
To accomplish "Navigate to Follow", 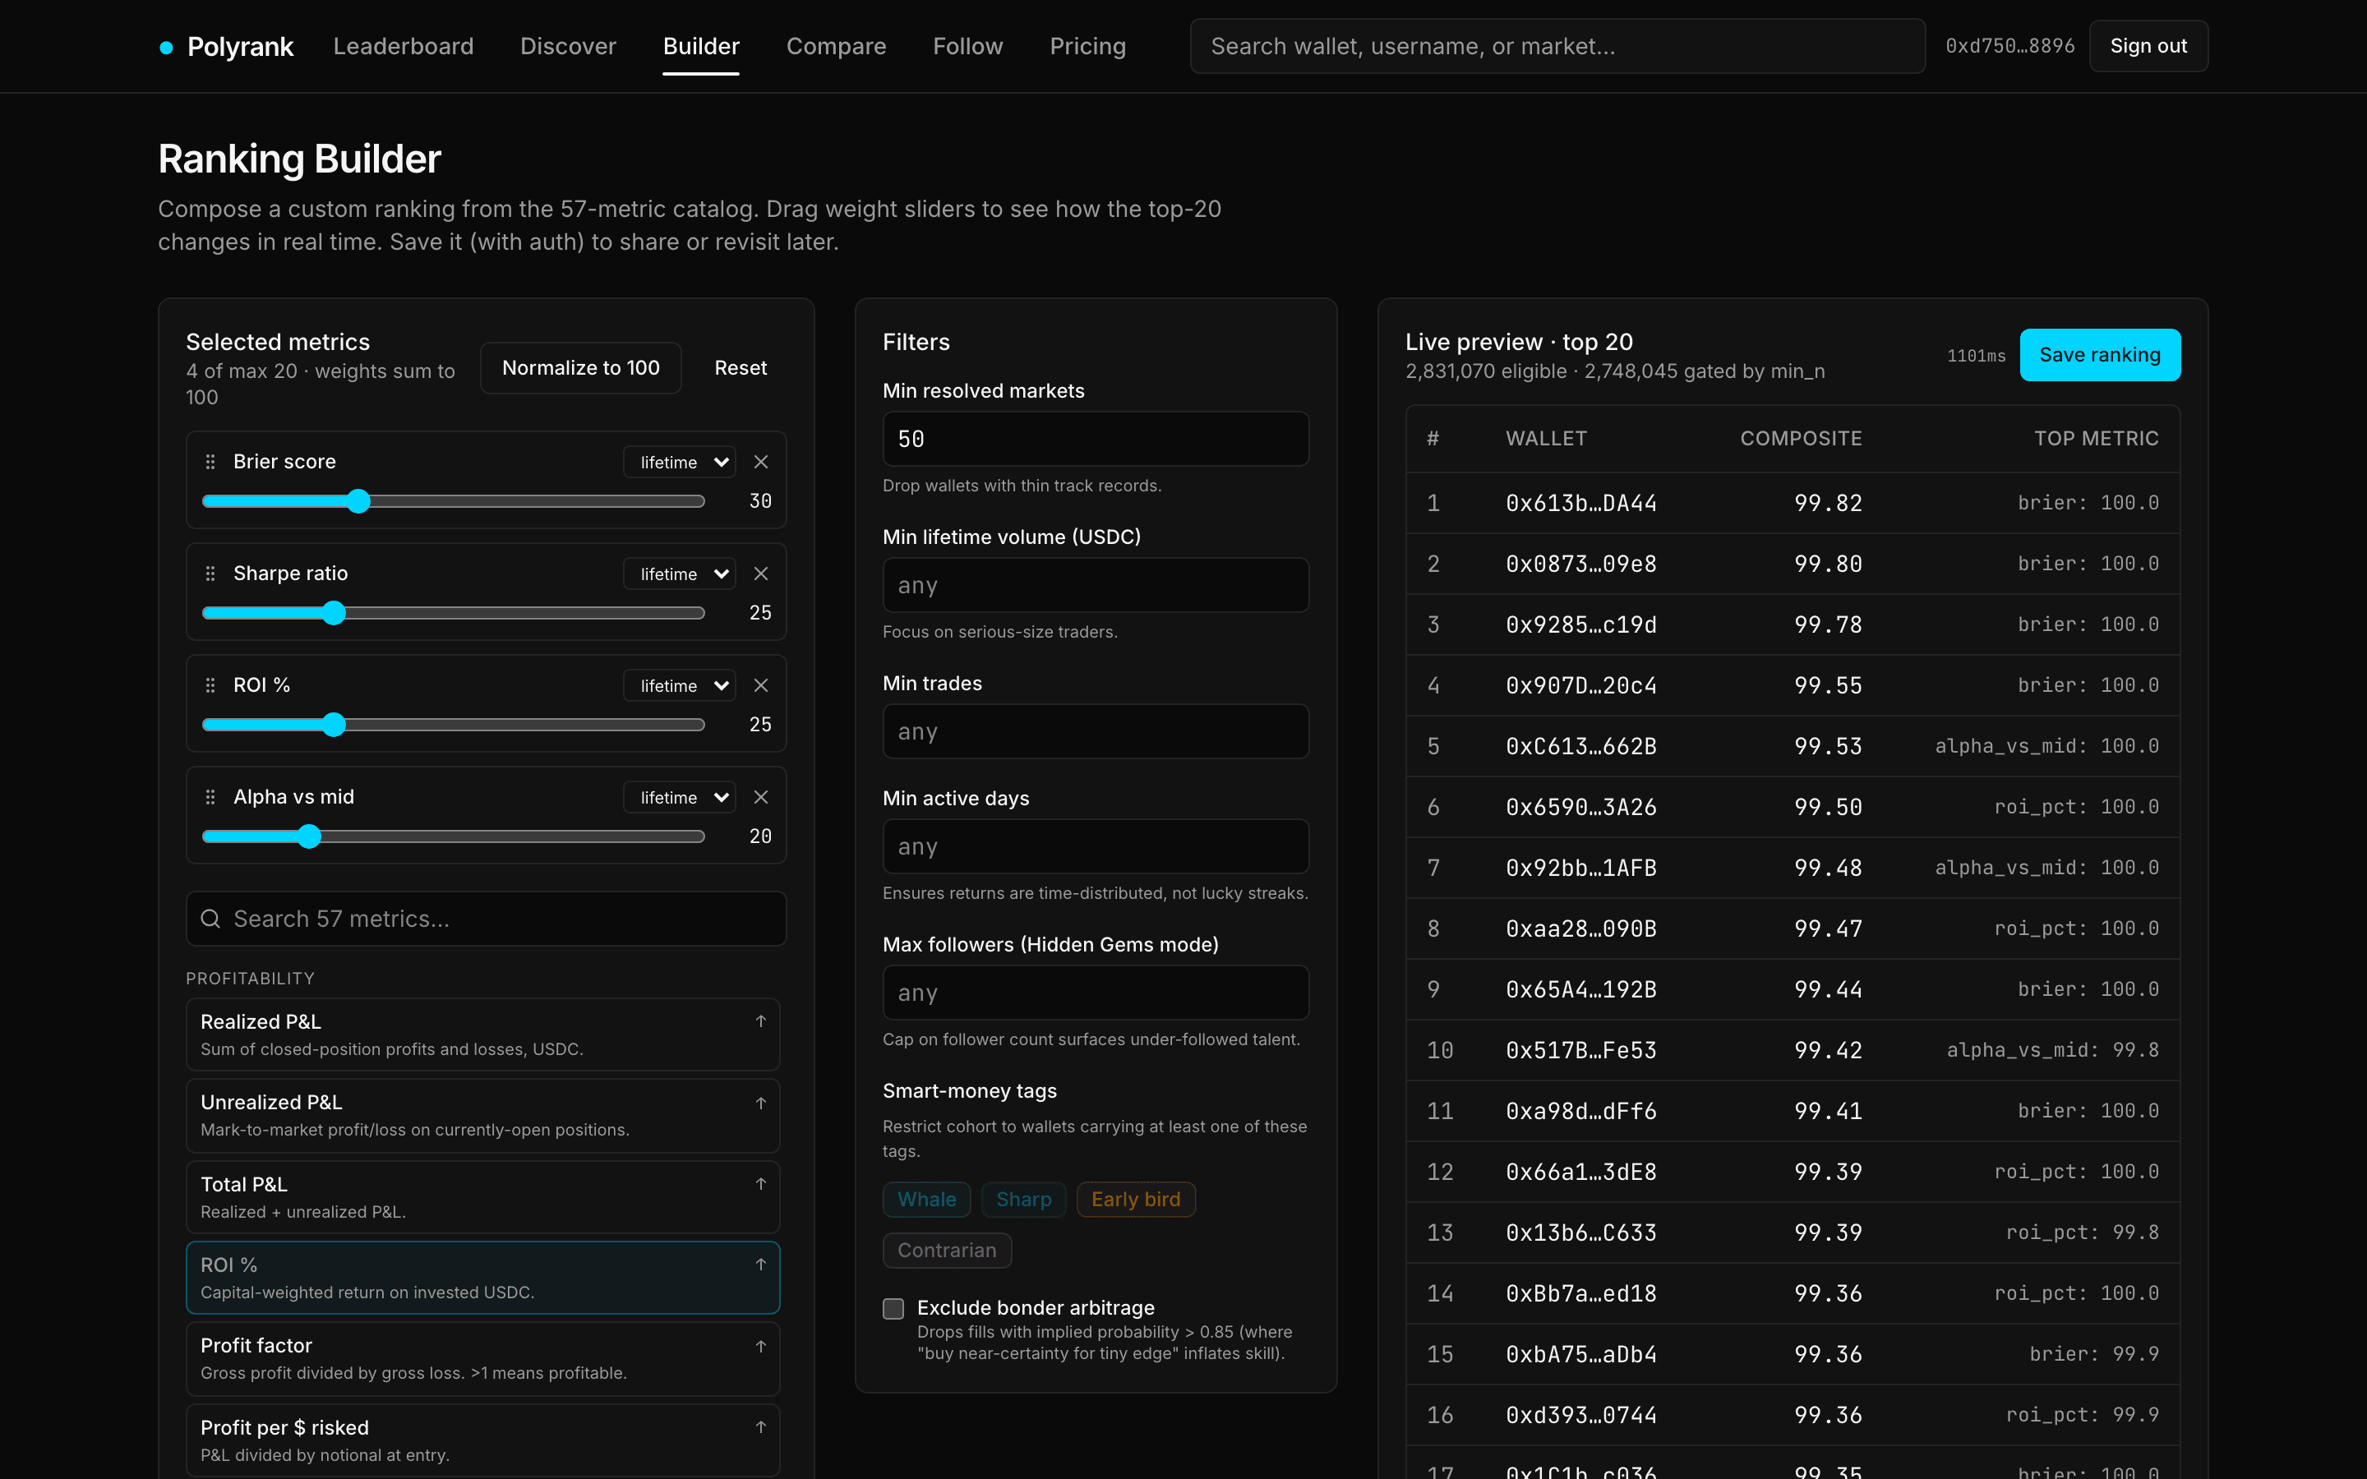I will 967,46.
